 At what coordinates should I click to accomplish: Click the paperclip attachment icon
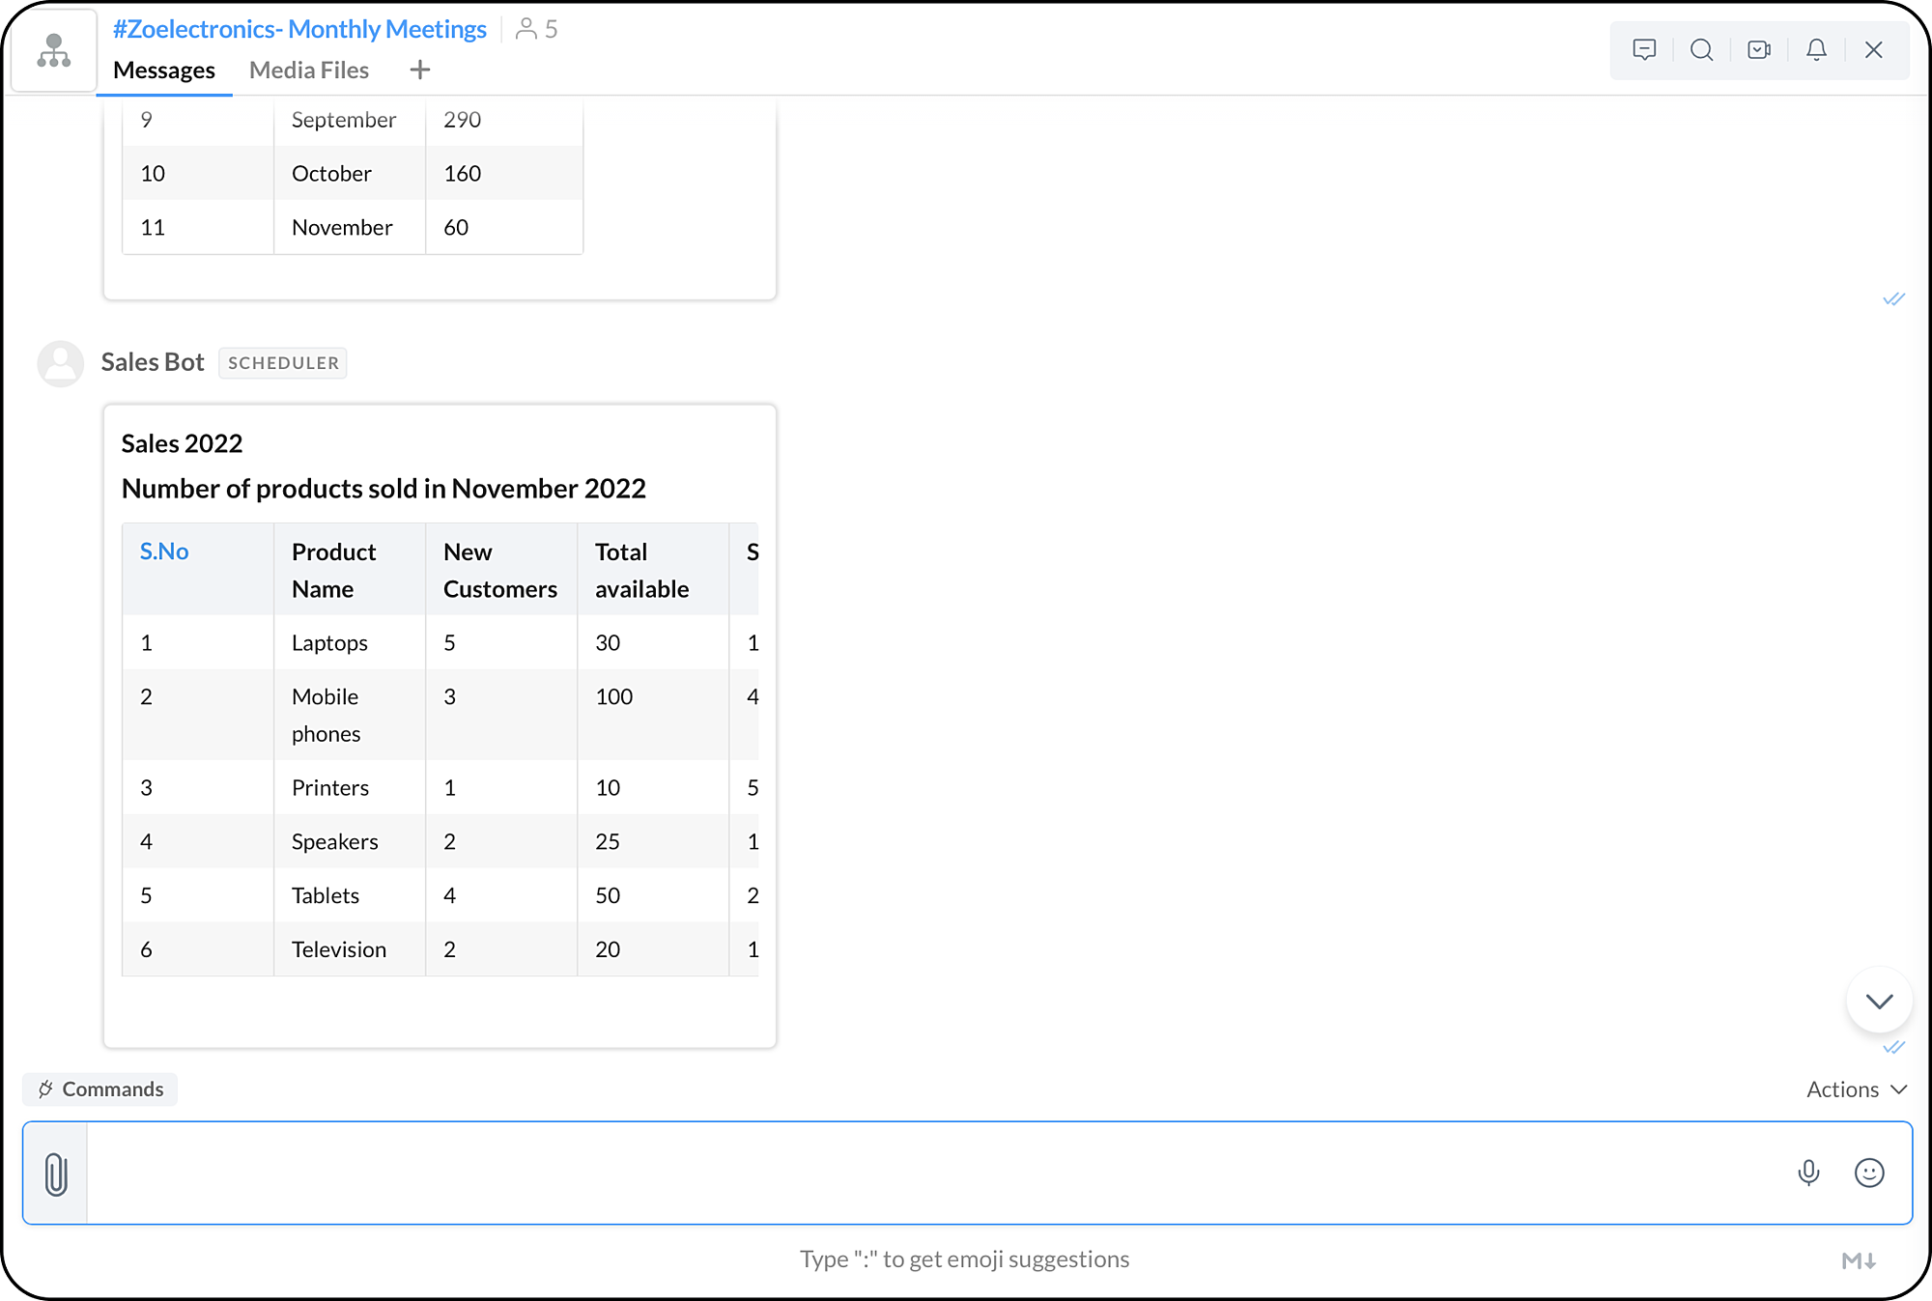[56, 1174]
